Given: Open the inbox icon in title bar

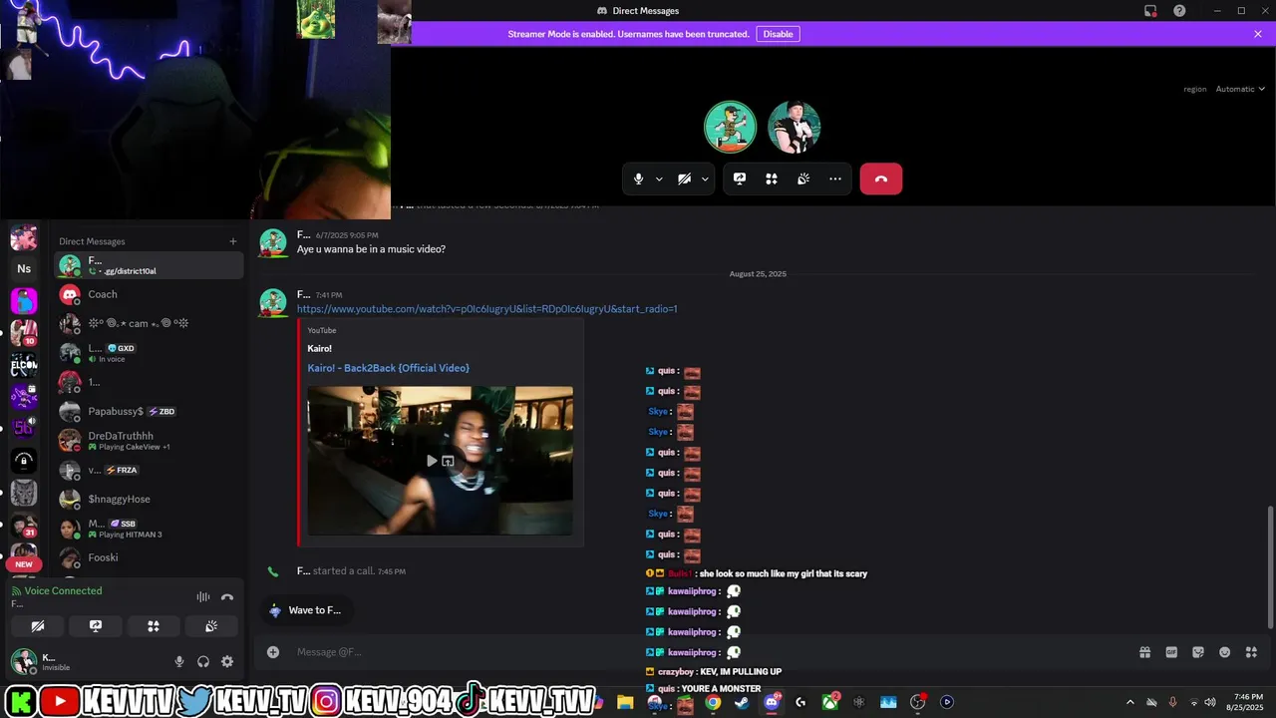Looking at the screenshot, I should tap(1150, 11).
